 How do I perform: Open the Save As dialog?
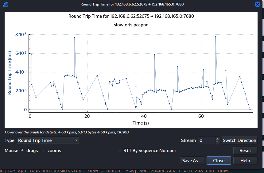(192, 160)
